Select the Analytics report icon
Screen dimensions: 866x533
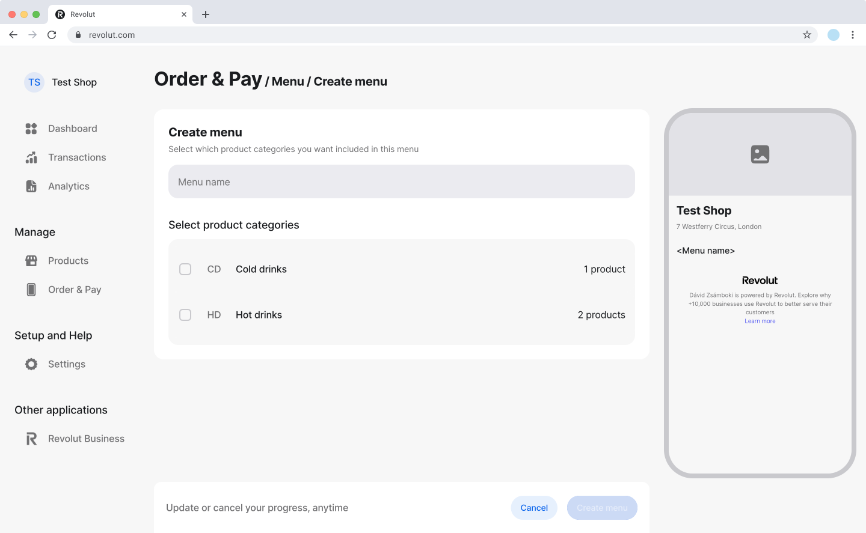coord(31,186)
